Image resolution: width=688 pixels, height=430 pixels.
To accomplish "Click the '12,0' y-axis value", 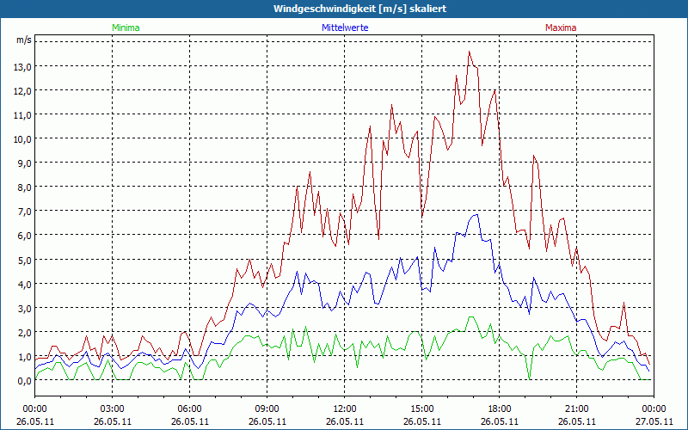I will click(x=24, y=91).
